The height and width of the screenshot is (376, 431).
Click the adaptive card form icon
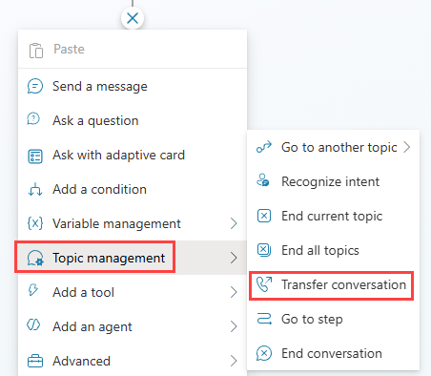click(35, 157)
